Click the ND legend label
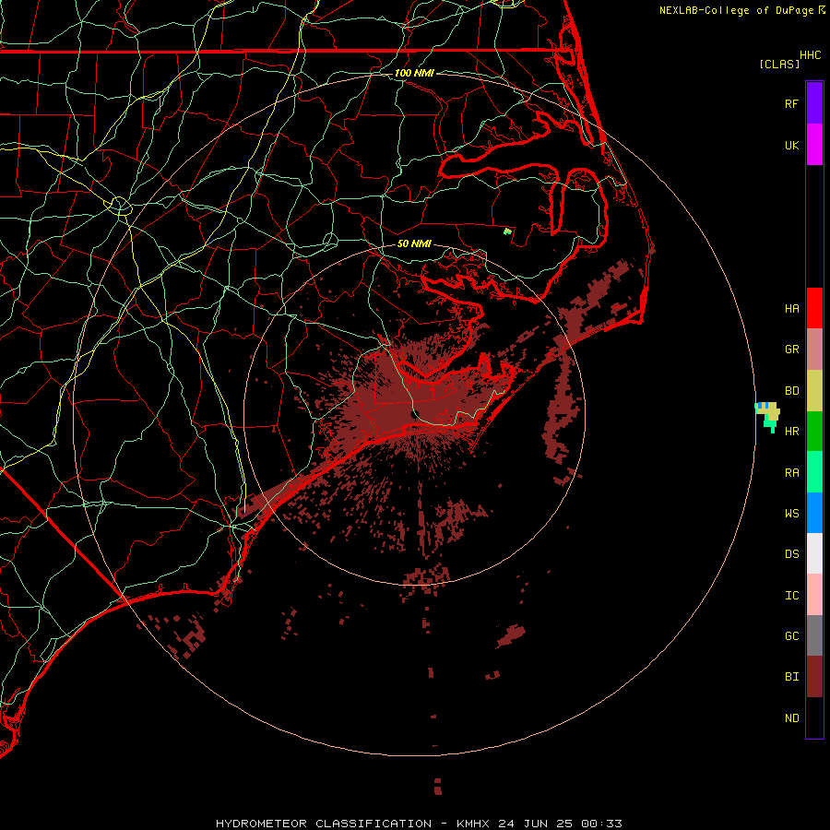 pyautogui.click(x=791, y=718)
